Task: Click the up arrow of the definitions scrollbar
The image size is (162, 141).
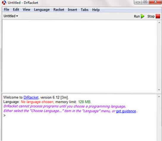Action: (x=159, y=22)
